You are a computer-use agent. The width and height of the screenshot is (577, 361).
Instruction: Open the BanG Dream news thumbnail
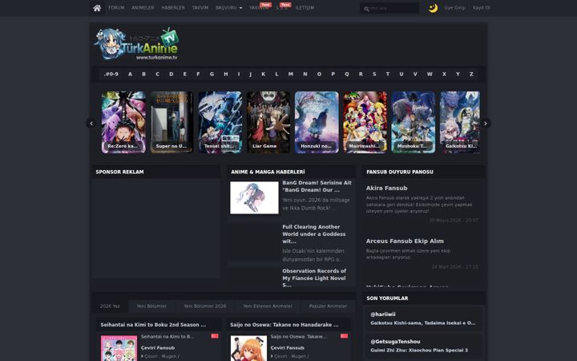tap(254, 197)
